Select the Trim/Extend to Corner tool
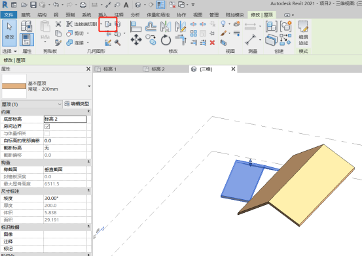Image resolution: width=362 pixels, height=256 pixels. pyautogui.click(x=181, y=40)
